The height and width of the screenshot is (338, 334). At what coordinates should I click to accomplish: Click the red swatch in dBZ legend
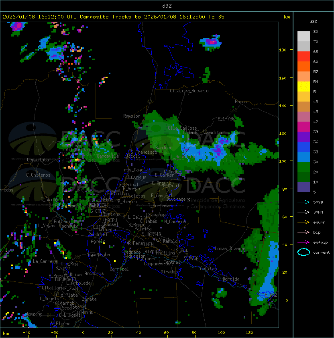point(303,56)
